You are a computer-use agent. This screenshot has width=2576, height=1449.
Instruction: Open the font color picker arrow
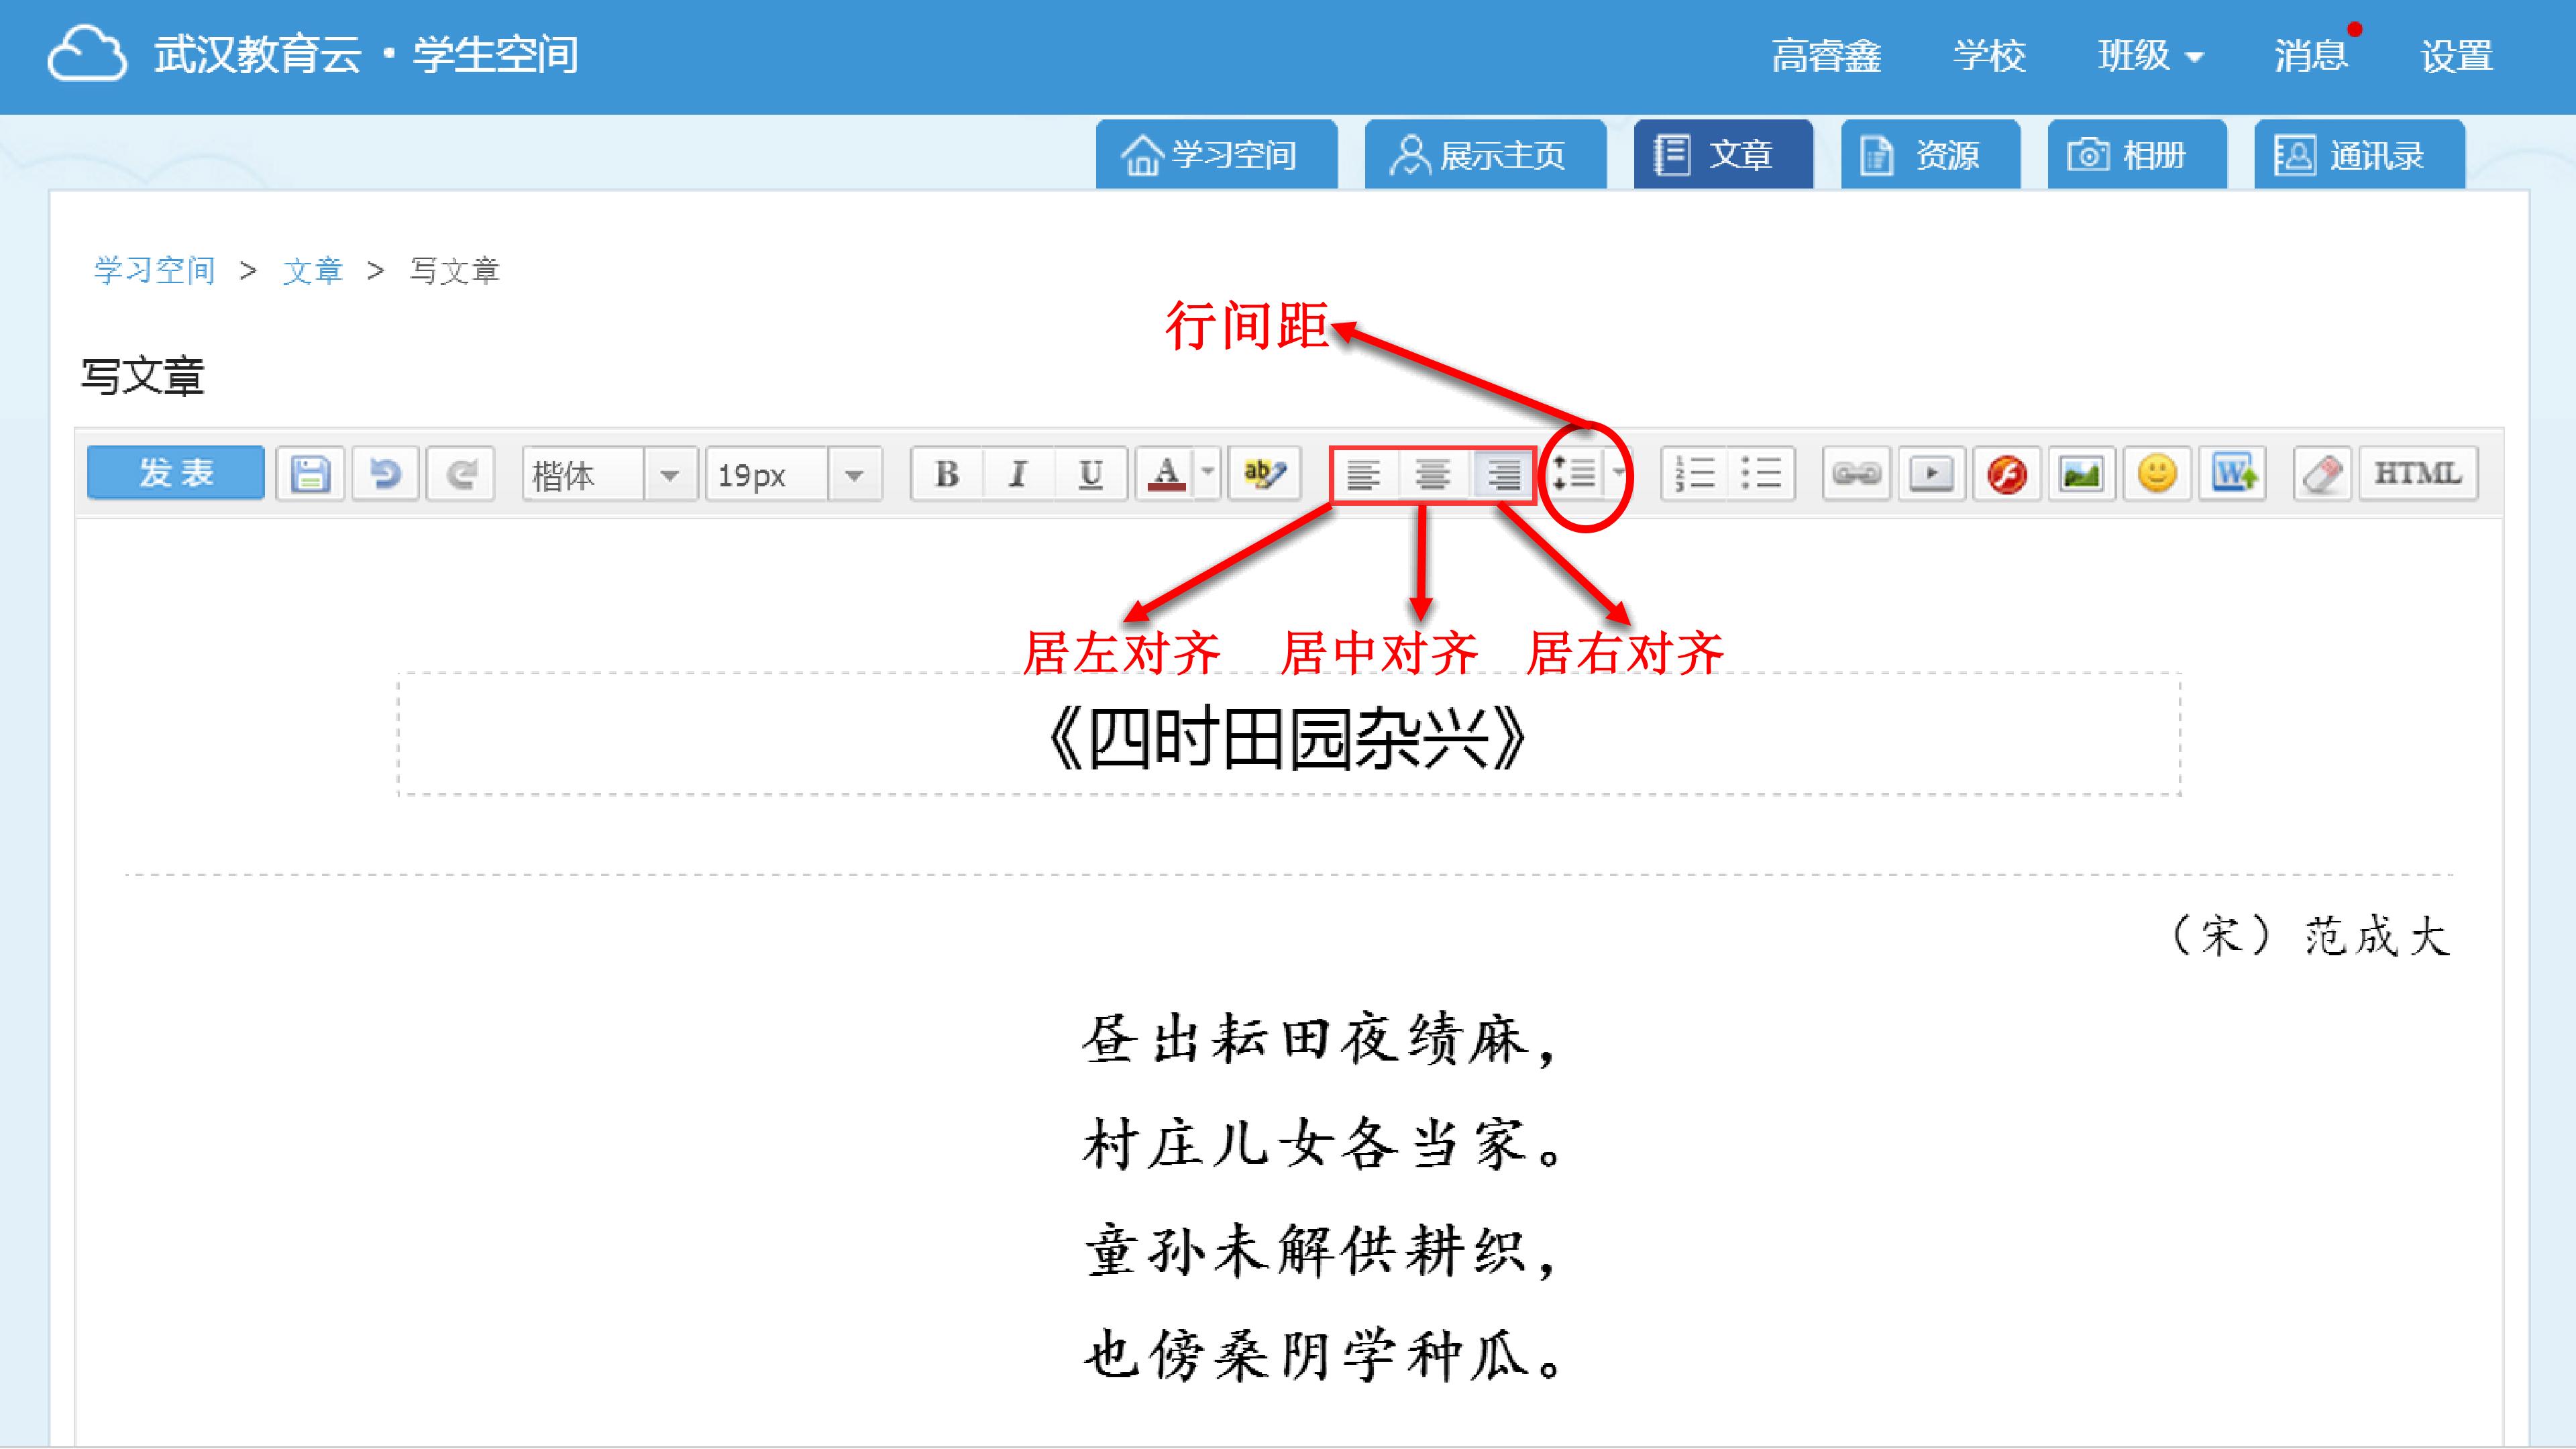click(1208, 473)
